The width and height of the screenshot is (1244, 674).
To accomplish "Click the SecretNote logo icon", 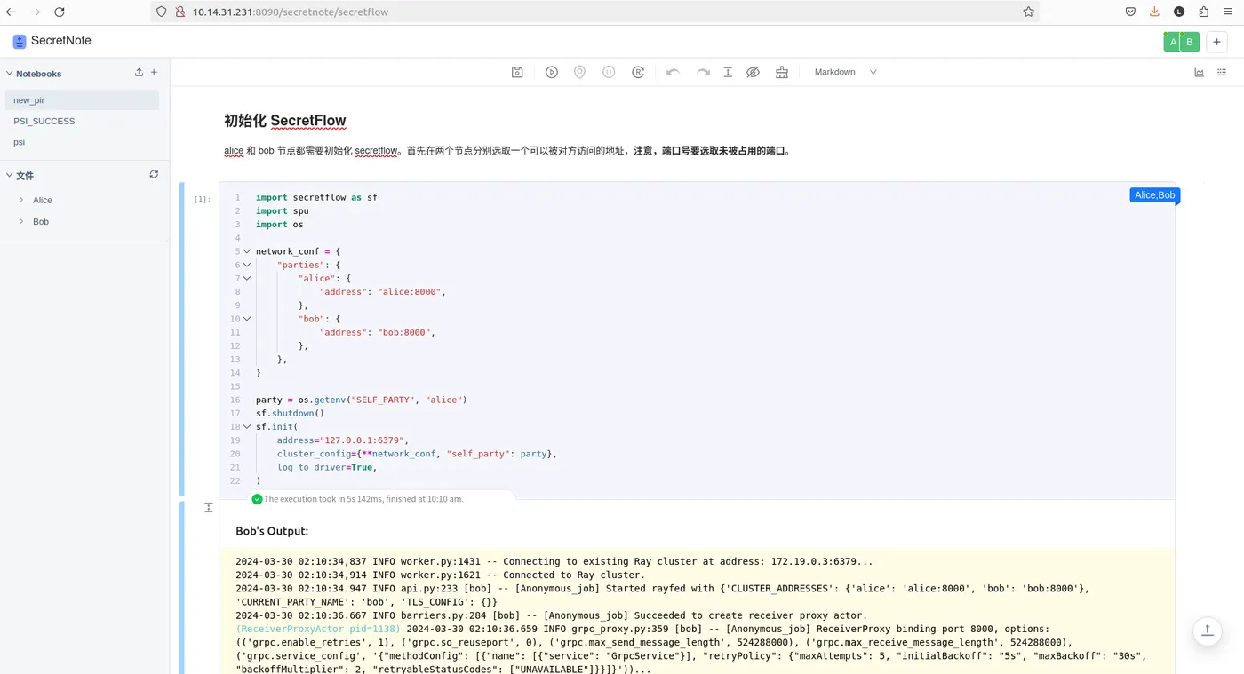I will (x=20, y=41).
